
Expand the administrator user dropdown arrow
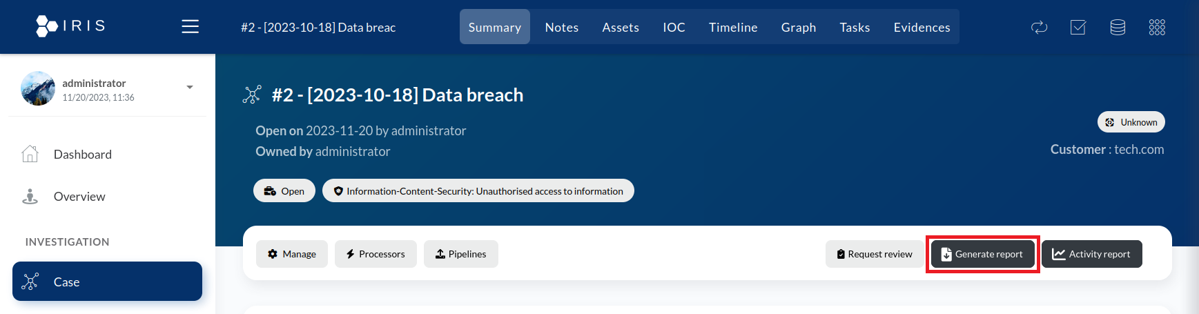pyautogui.click(x=190, y=88)
